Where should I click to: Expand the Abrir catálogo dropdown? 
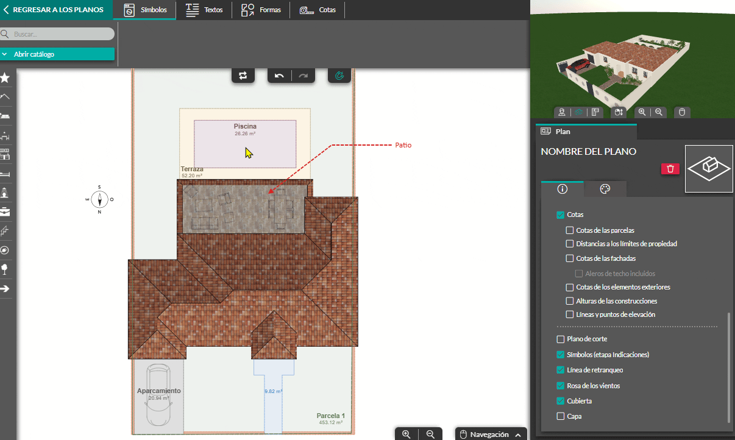coord(57,54)
